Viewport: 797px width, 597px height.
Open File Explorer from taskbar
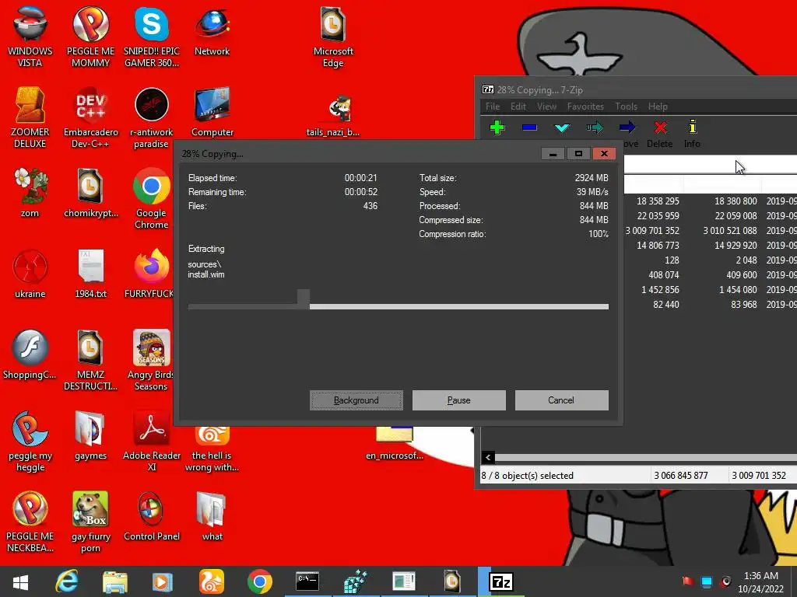click(x=115, y=581)
